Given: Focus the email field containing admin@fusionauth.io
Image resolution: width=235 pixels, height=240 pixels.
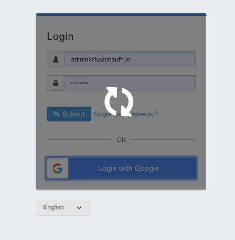Looking at the screenshot, I should pos(130,59).
